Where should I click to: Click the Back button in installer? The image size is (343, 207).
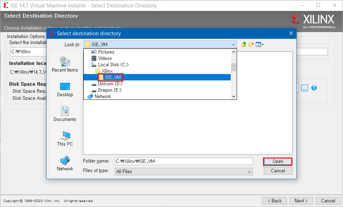click(275, 201)
